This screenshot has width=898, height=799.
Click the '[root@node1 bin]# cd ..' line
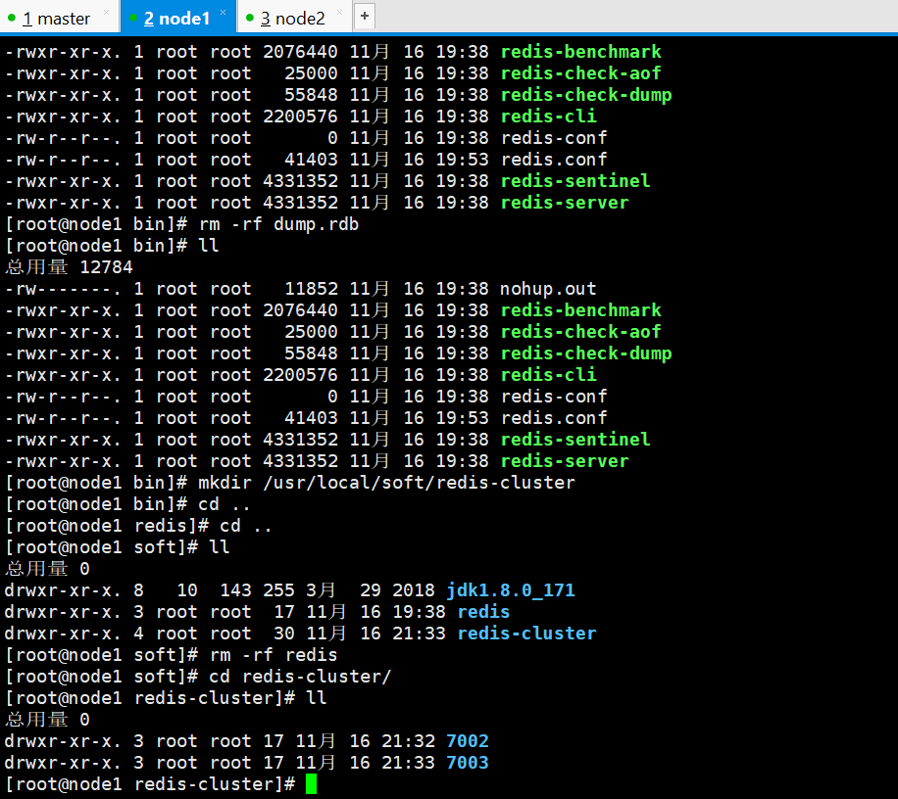[x=127, y=504]
